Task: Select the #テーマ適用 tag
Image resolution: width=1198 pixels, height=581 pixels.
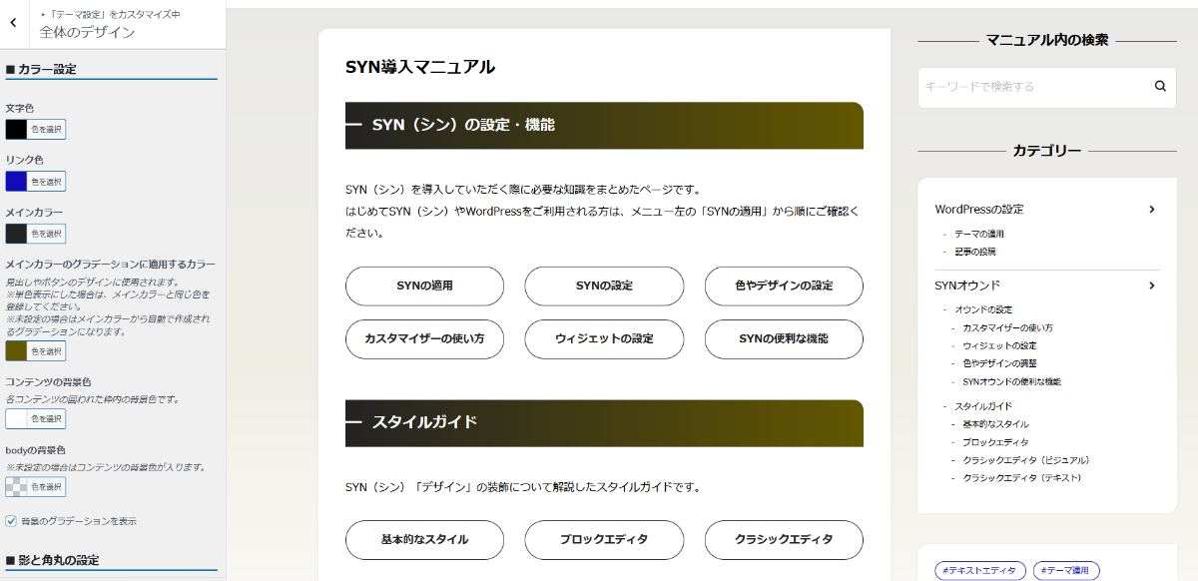Action: tap(1066, 570)
